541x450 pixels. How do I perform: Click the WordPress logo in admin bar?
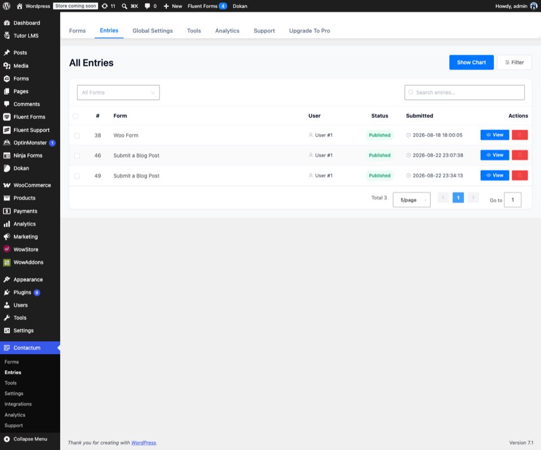point(6,6)
